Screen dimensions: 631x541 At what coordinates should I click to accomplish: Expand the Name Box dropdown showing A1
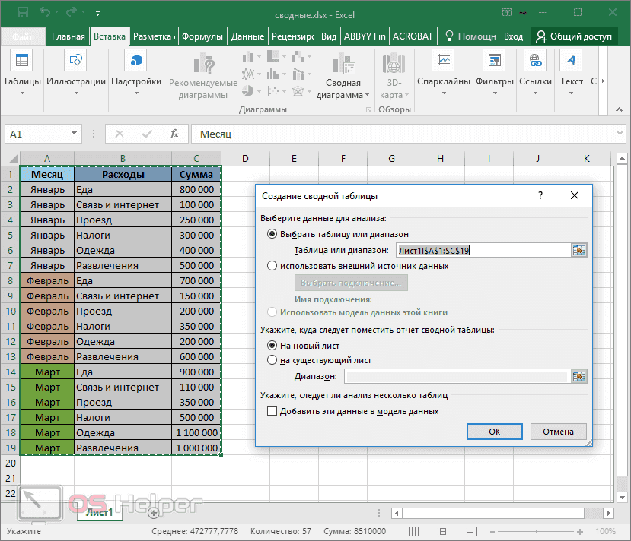(x=75, y=133)
